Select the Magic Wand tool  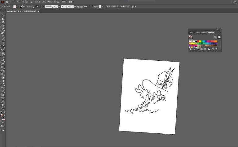click(3, 22)
